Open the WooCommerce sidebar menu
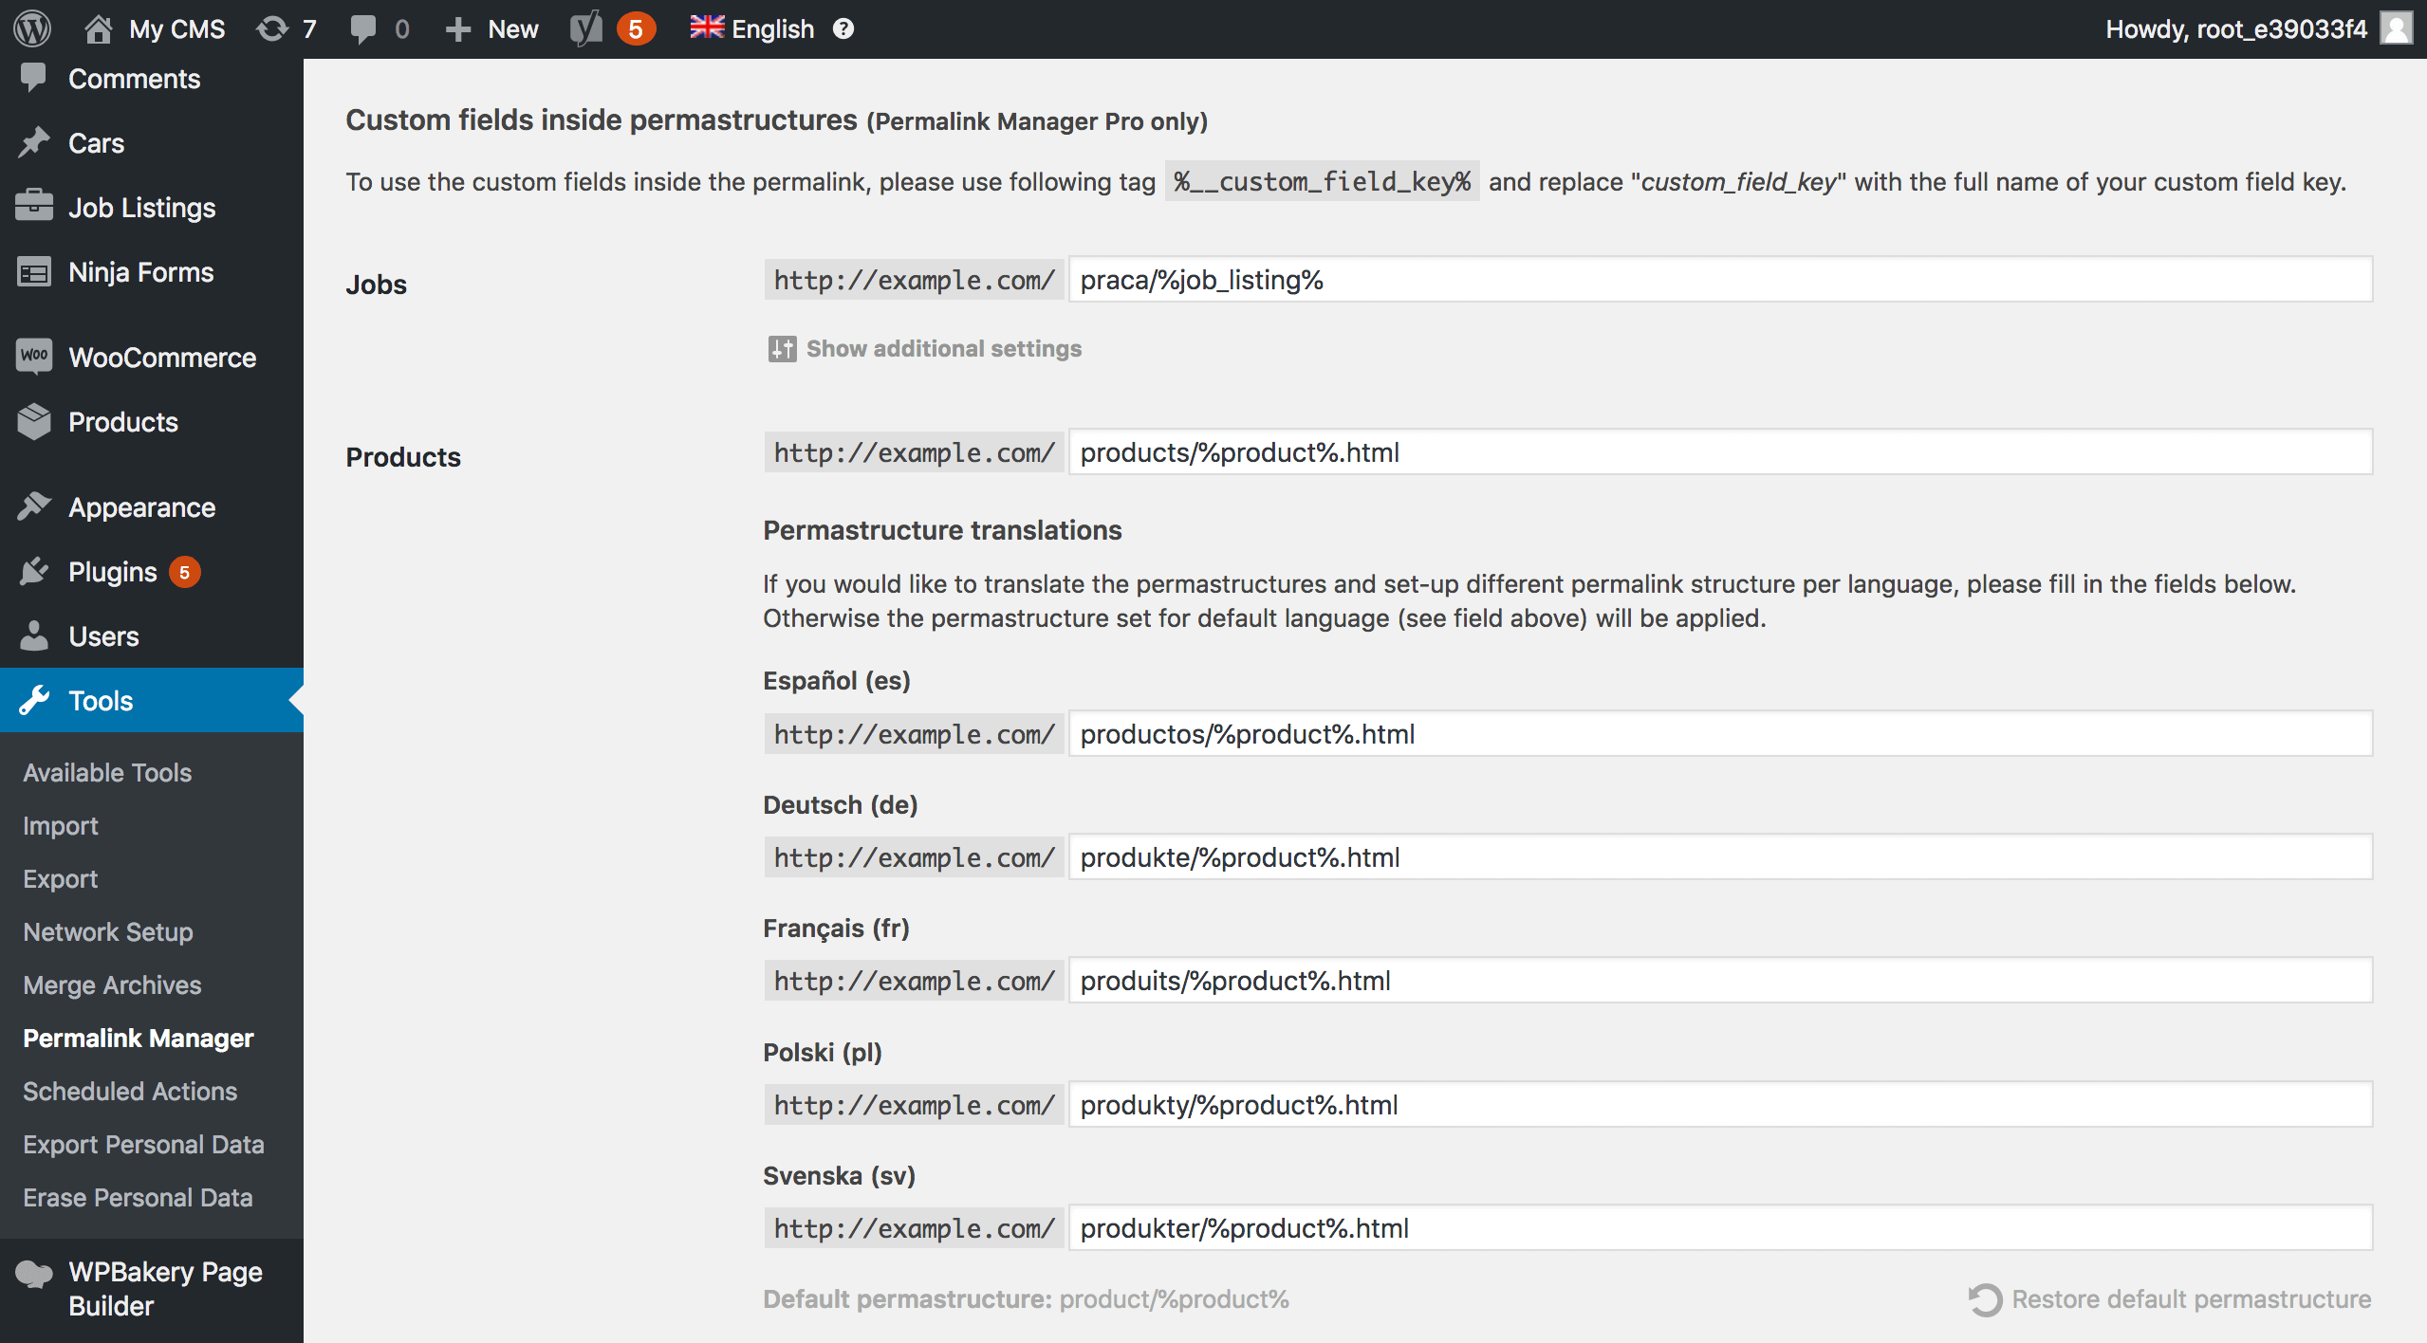Image resolution: width=2427 pixels, height=1343 pixels. pos(161,358)
